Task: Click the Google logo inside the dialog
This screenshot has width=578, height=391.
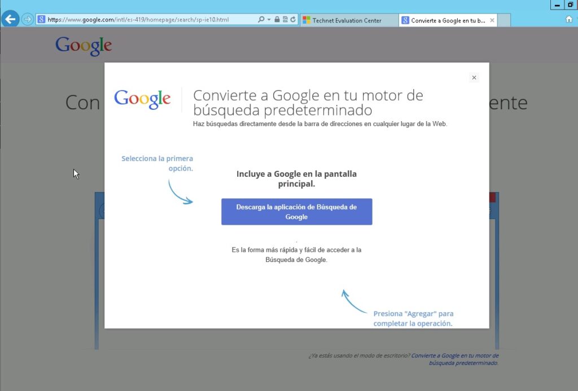Action: [x=142, y=99]
